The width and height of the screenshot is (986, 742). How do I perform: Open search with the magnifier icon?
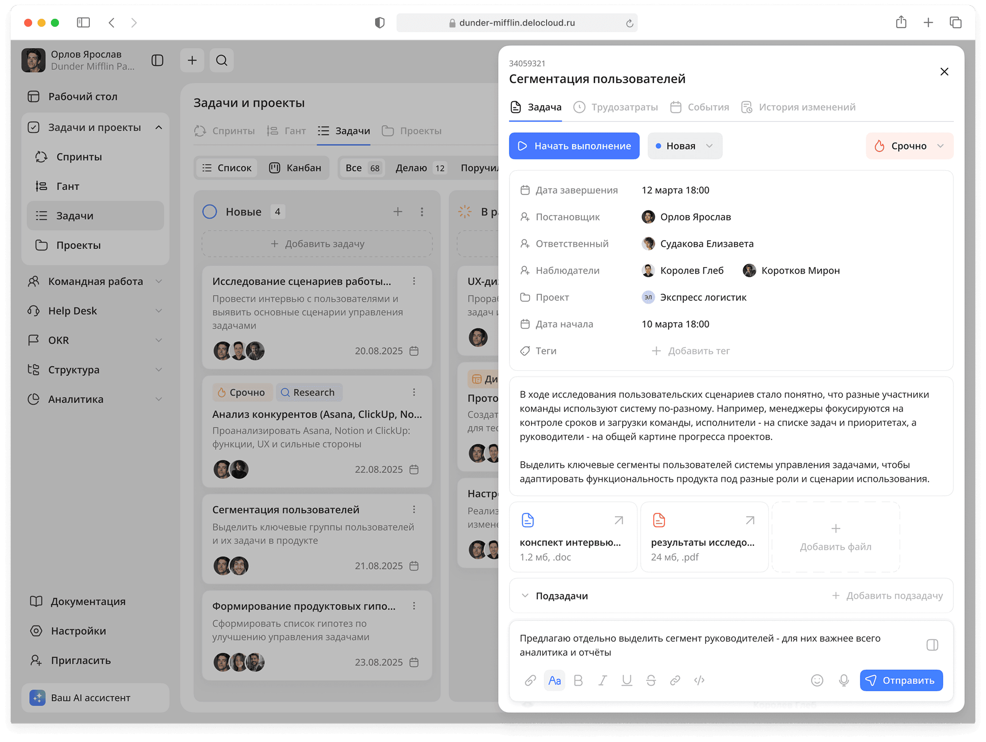[x=222, y=60]
